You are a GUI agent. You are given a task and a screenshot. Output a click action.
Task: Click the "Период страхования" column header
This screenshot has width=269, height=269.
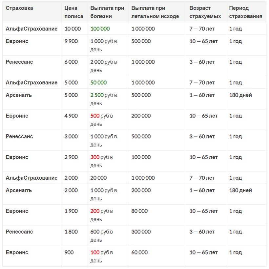[x=245, y=12]
